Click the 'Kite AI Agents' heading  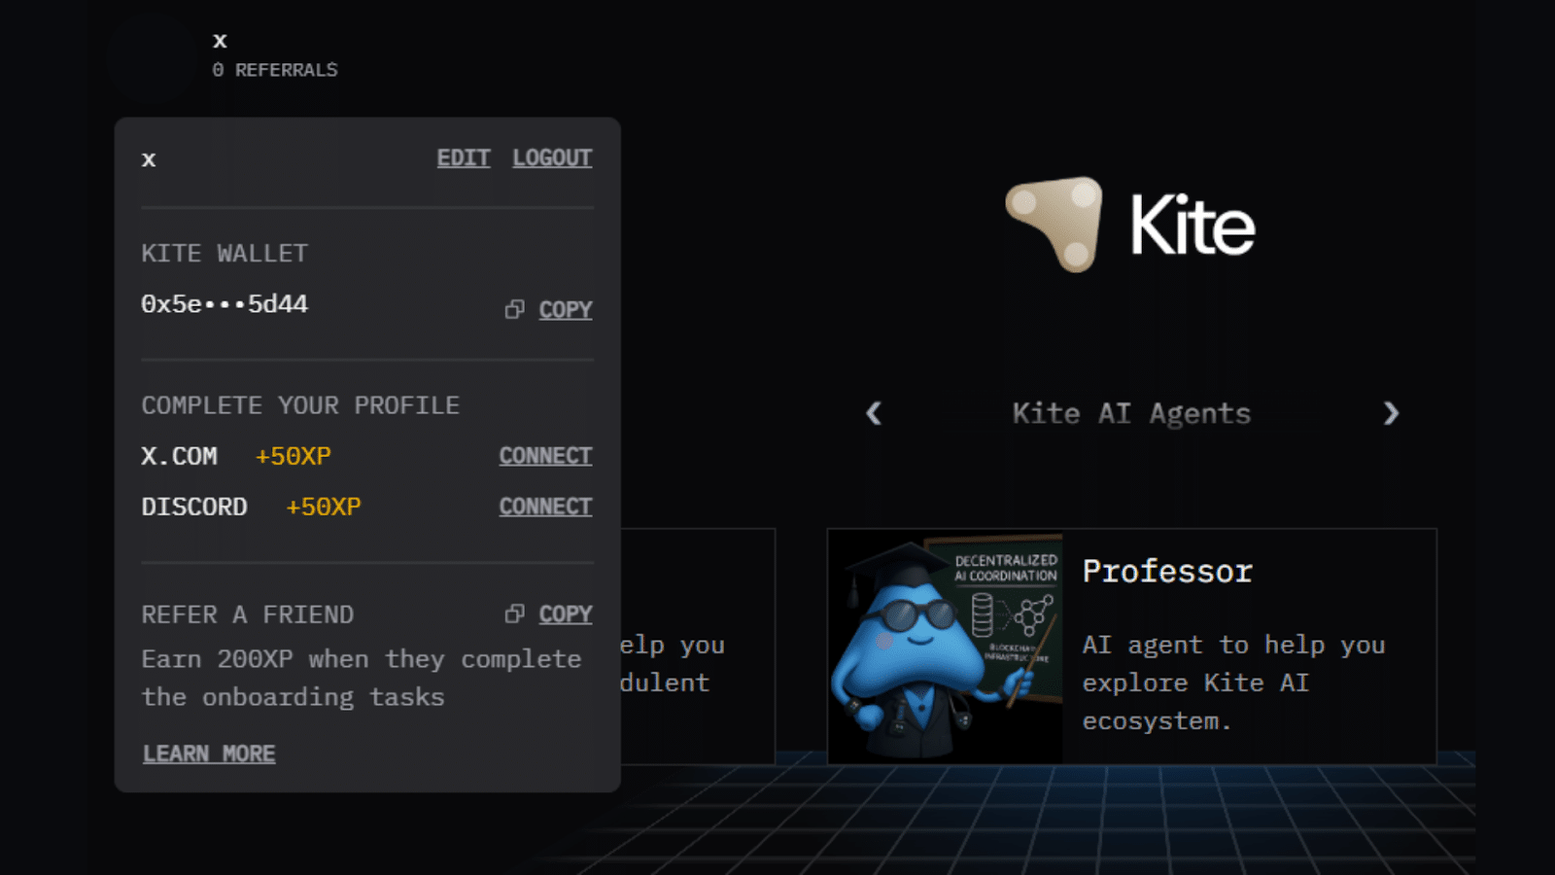click(1131, 413)
